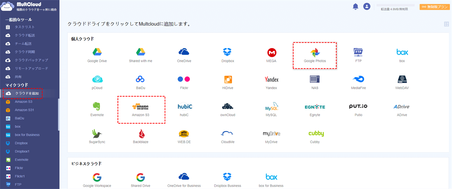
Task: Click the sidebar scrollbar
Action: (x=58, y=115)
